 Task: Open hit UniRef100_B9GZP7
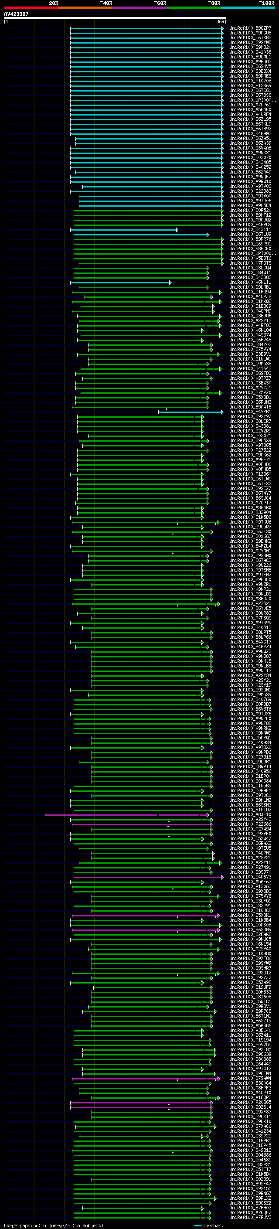(x=250, y=28)
